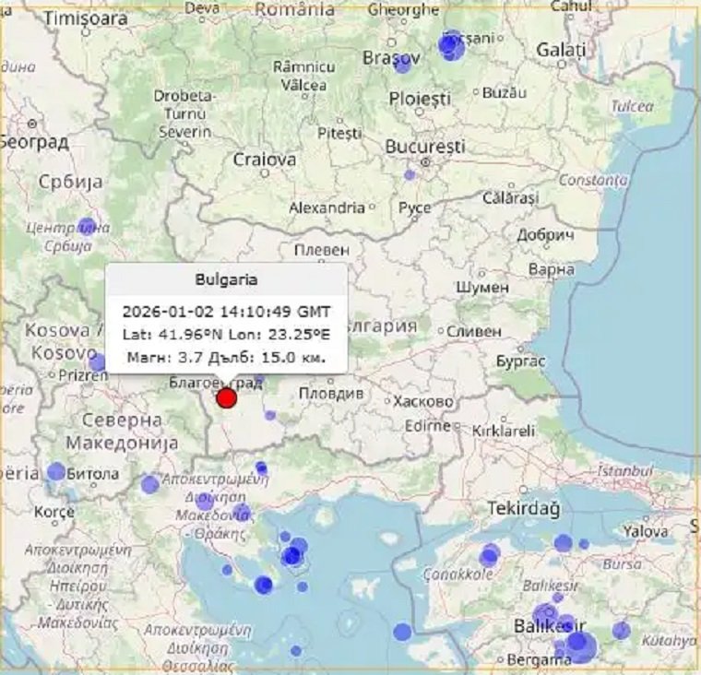Screen dimensions: 701x675
Task: Click the Плевен city label
Action: (x=321, y=250)
